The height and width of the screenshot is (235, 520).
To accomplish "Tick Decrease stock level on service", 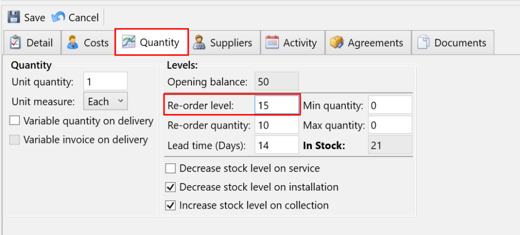I will coord(171,168).
